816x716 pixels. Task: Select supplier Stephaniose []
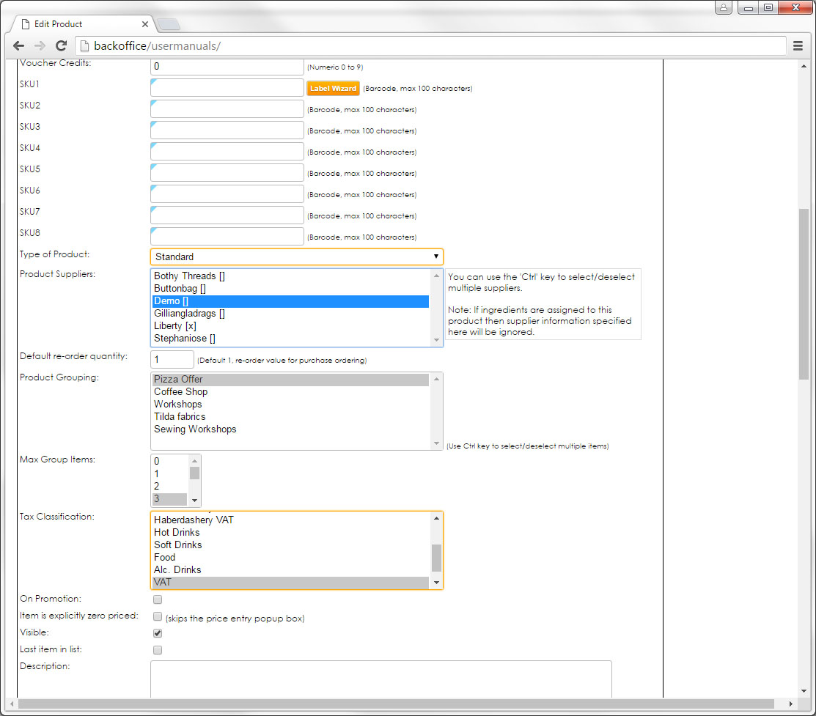[290, 339]
